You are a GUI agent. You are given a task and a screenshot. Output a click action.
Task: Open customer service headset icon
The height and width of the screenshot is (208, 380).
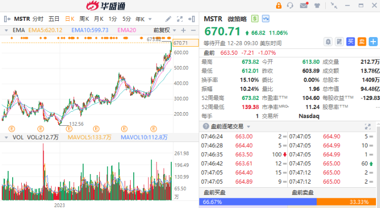tap(290, 6)
